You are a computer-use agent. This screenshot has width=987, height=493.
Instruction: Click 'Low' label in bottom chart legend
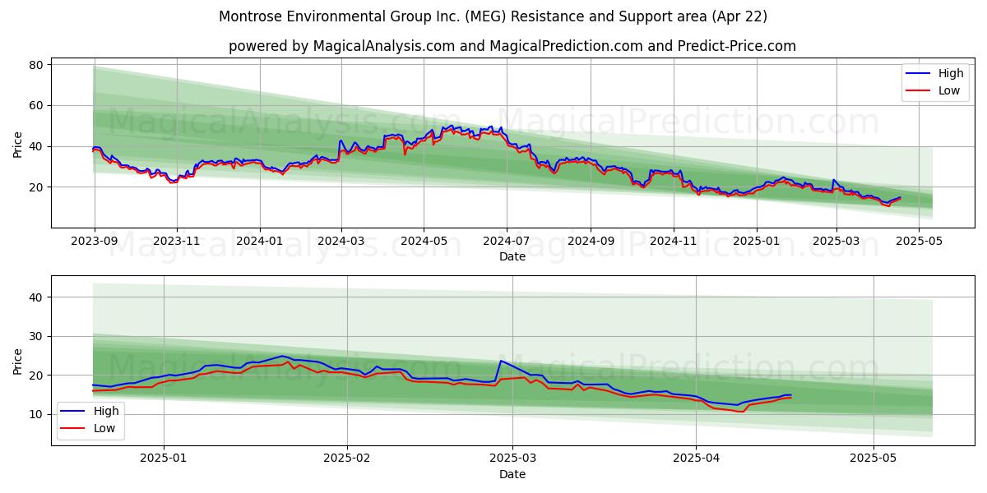[x=104, y=428]
